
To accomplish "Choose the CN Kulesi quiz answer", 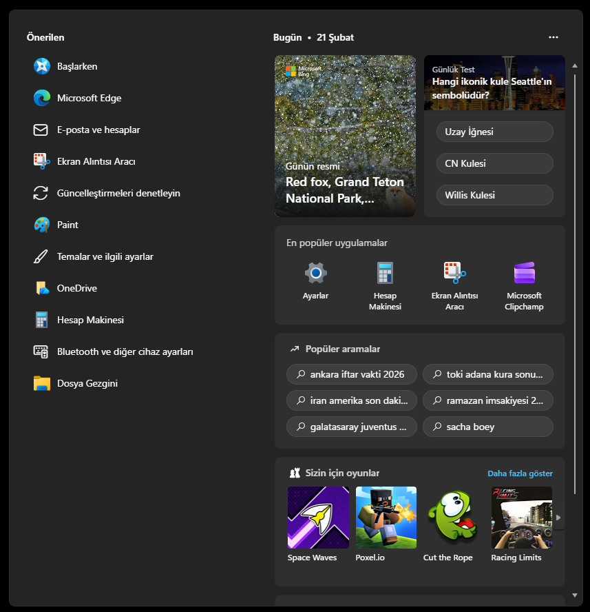I will tap(495, 163).
